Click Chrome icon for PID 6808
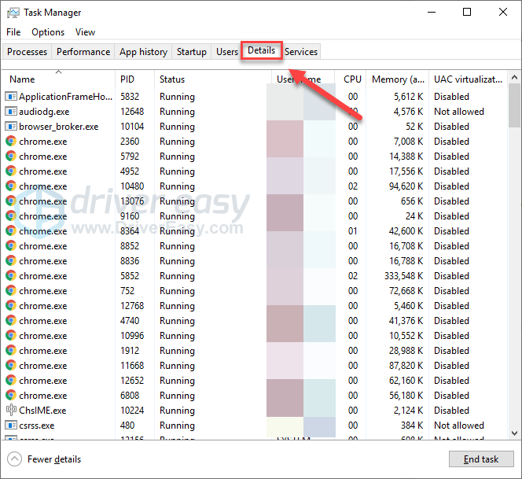 pyautogui.click(x=11, y=396)
